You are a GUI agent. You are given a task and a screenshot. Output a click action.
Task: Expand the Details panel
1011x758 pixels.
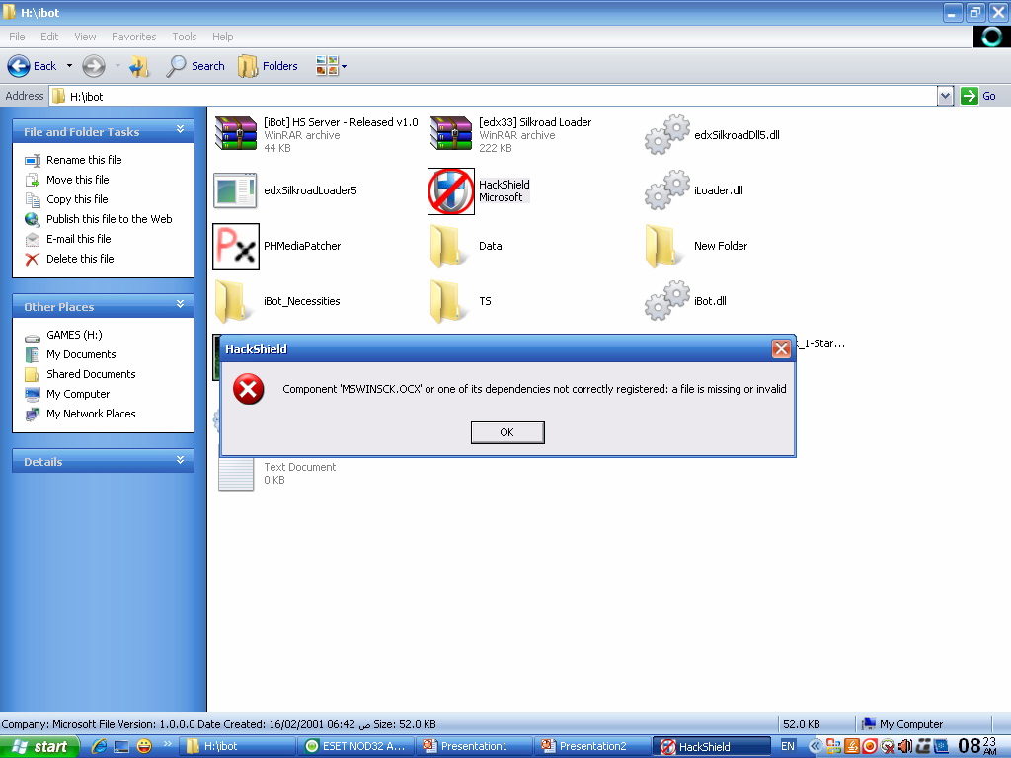tap(180, 460)
